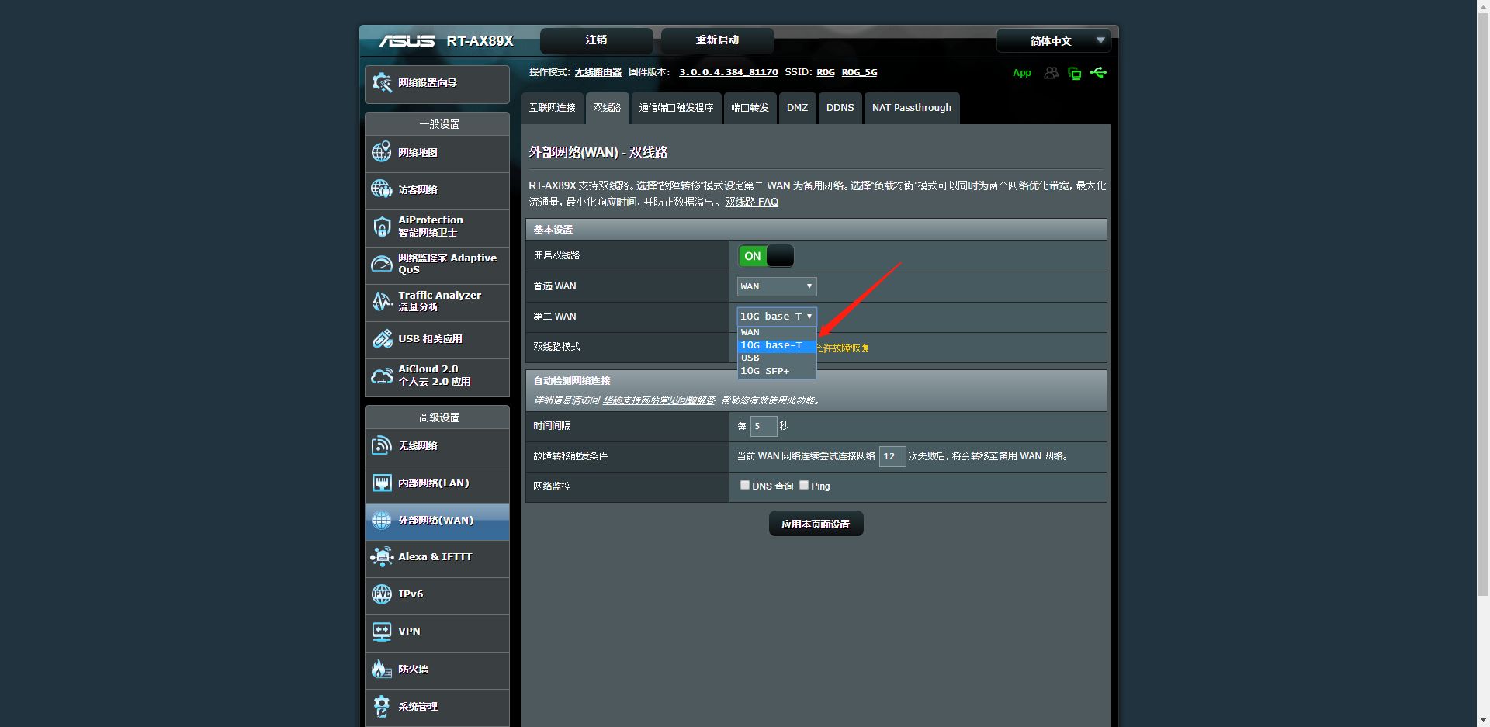Open Adaptive QoS gauge icon
This screenshot has height=727, width=1490.
pyautogui.click(x=381, y=264)
